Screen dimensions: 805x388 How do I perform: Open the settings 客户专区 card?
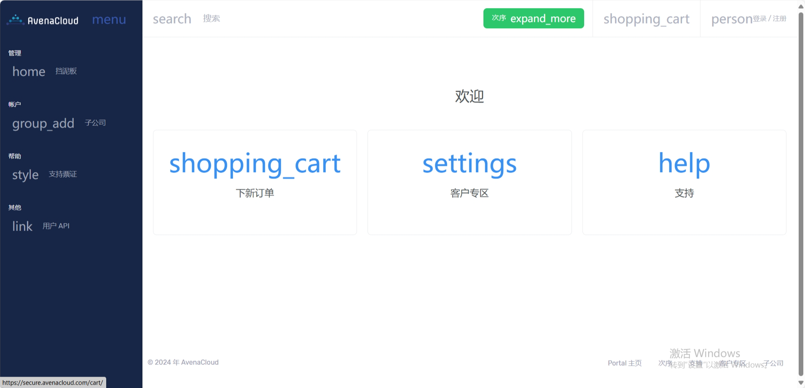tap(469, 182)
